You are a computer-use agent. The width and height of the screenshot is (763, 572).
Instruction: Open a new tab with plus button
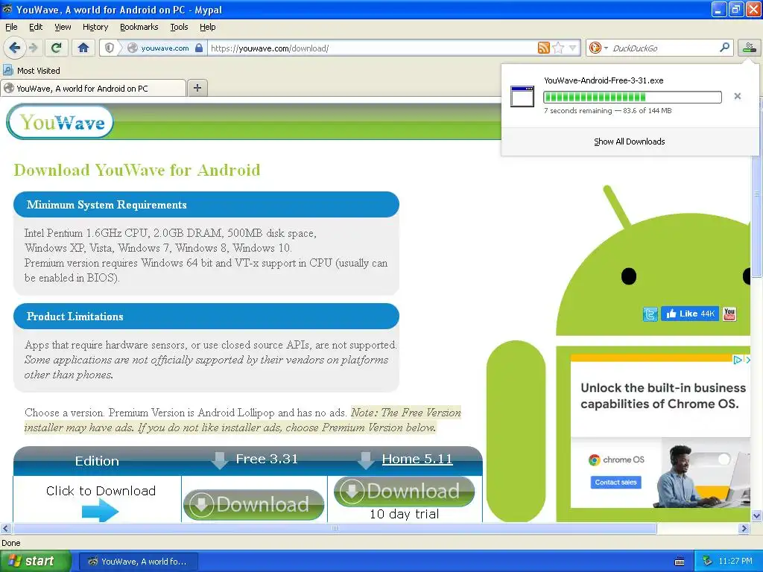tap(197, 88)
